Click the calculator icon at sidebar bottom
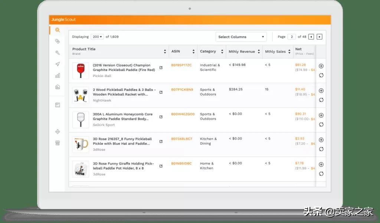Image resolution: width=380 pixels, height=223 pixels. point(57,143)
